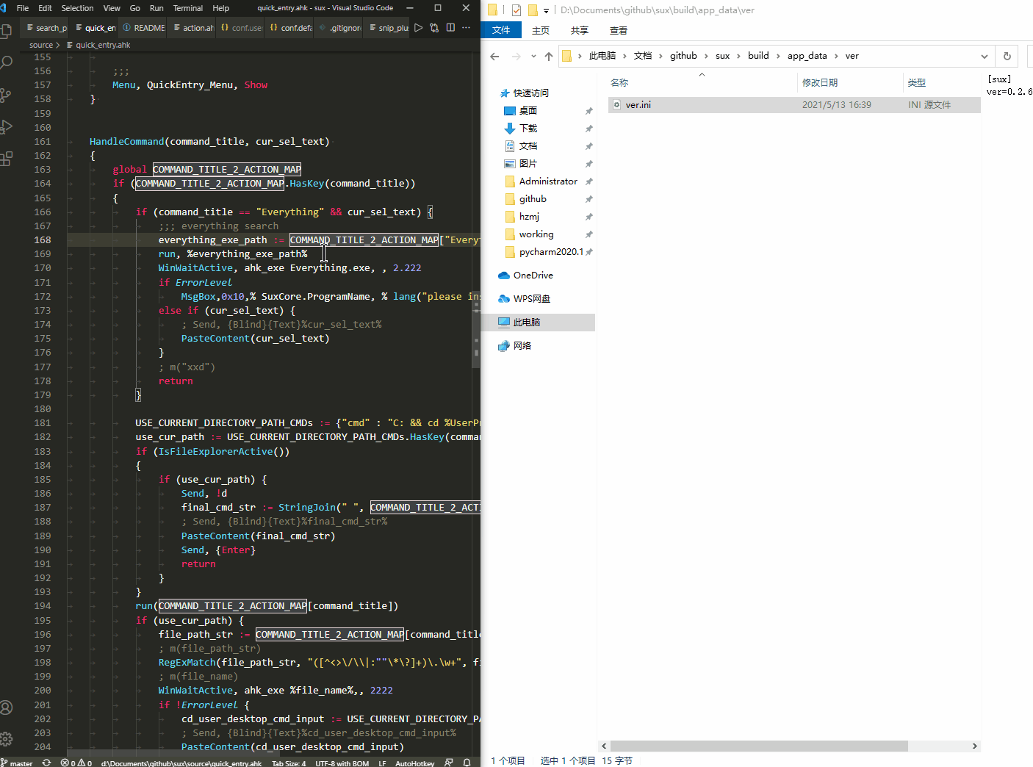The image size is (1033, 767).
Task: Click the Tab Size: 4 status item
Action: pyautogui.click(x=289, y=763)
